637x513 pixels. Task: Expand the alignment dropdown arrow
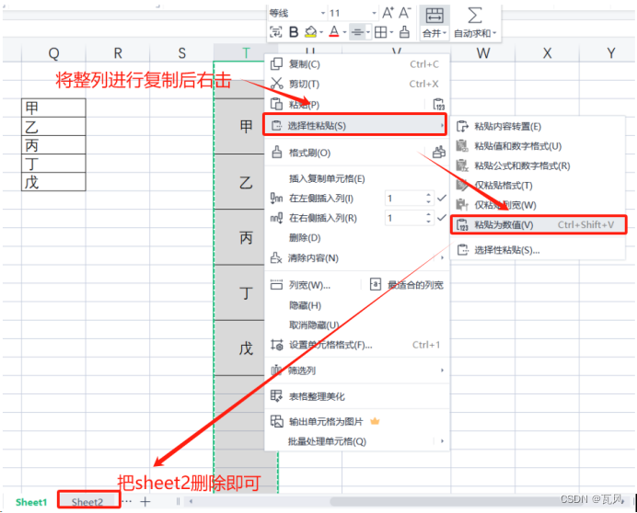click(x=368, y=32)
